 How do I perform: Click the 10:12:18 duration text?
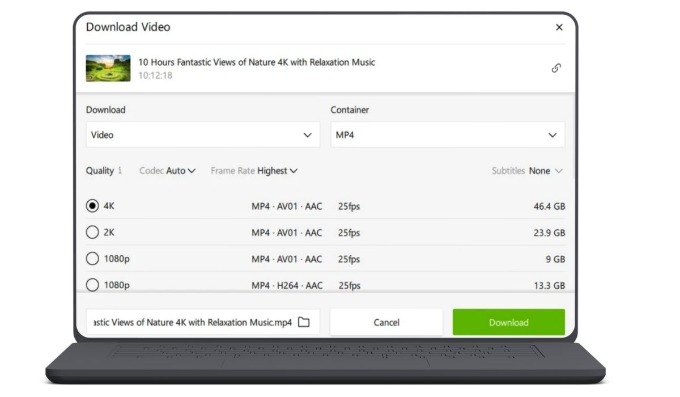pyautogui.click(x=155, y=75)
